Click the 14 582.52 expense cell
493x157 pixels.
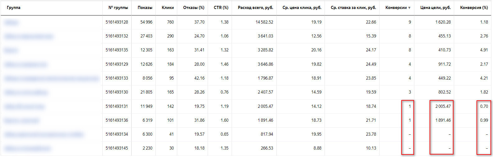(264, 22)
